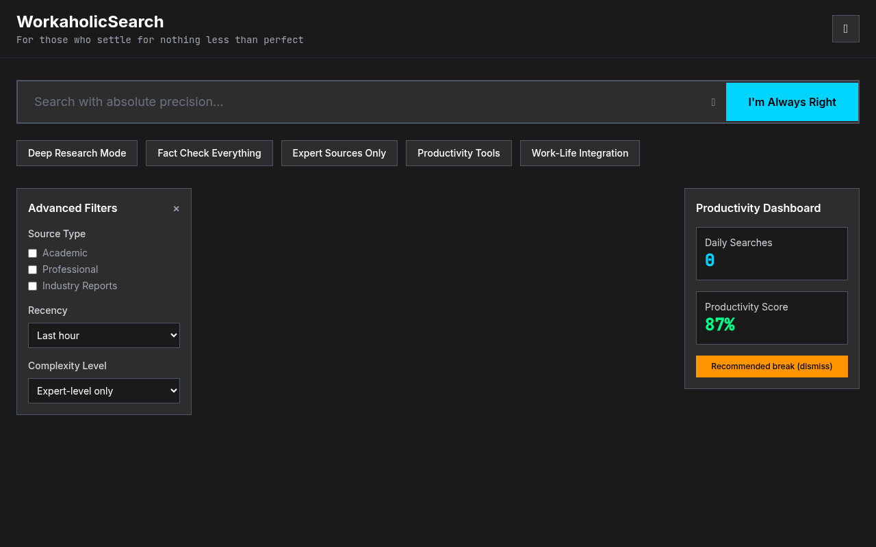Click the search icon inside the search bar
This screenshot has width=876, height=547.
point(712,102)
